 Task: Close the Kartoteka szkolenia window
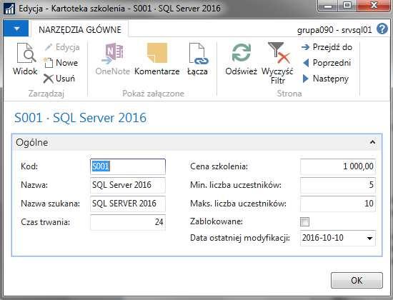coord(374,5)
